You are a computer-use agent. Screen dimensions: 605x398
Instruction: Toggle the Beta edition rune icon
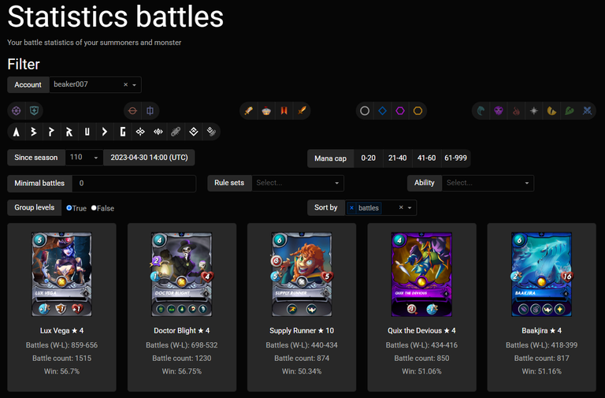pyautogui.click(x=34, y=132)
